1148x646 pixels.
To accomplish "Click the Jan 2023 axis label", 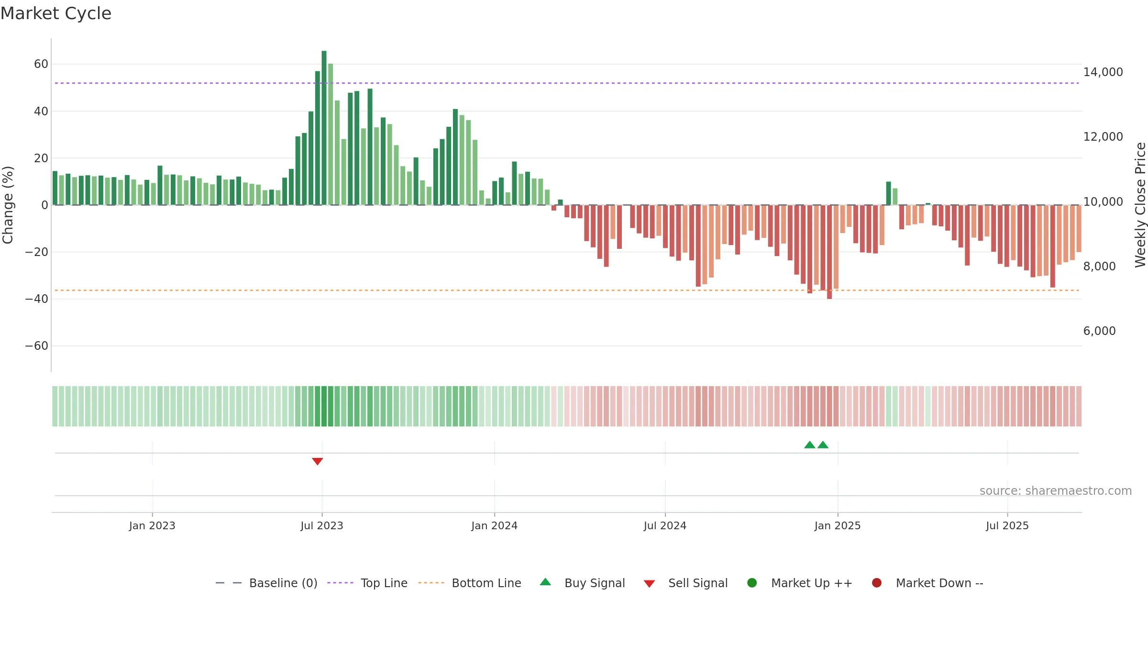I will [152, 525].
